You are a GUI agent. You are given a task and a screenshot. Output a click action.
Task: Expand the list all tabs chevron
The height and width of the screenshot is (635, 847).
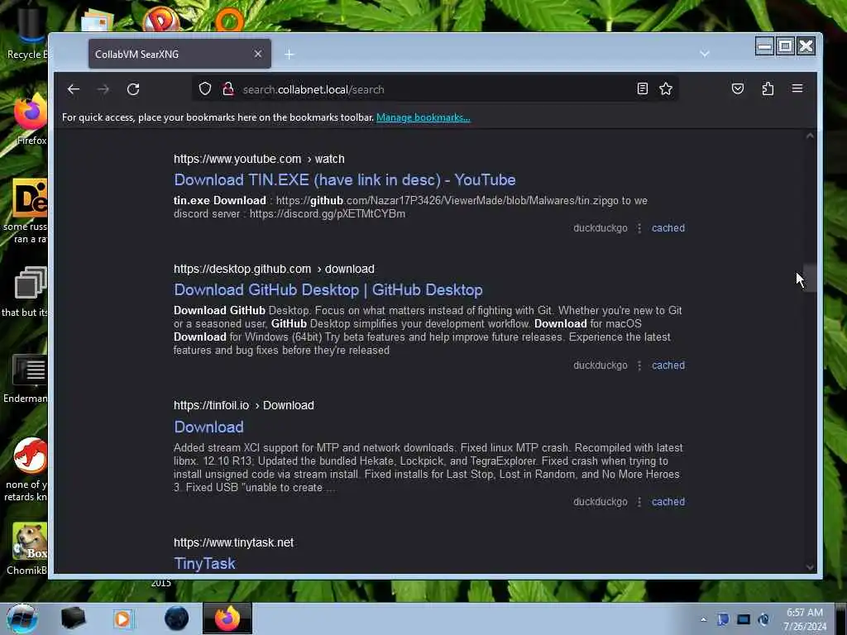705,54
